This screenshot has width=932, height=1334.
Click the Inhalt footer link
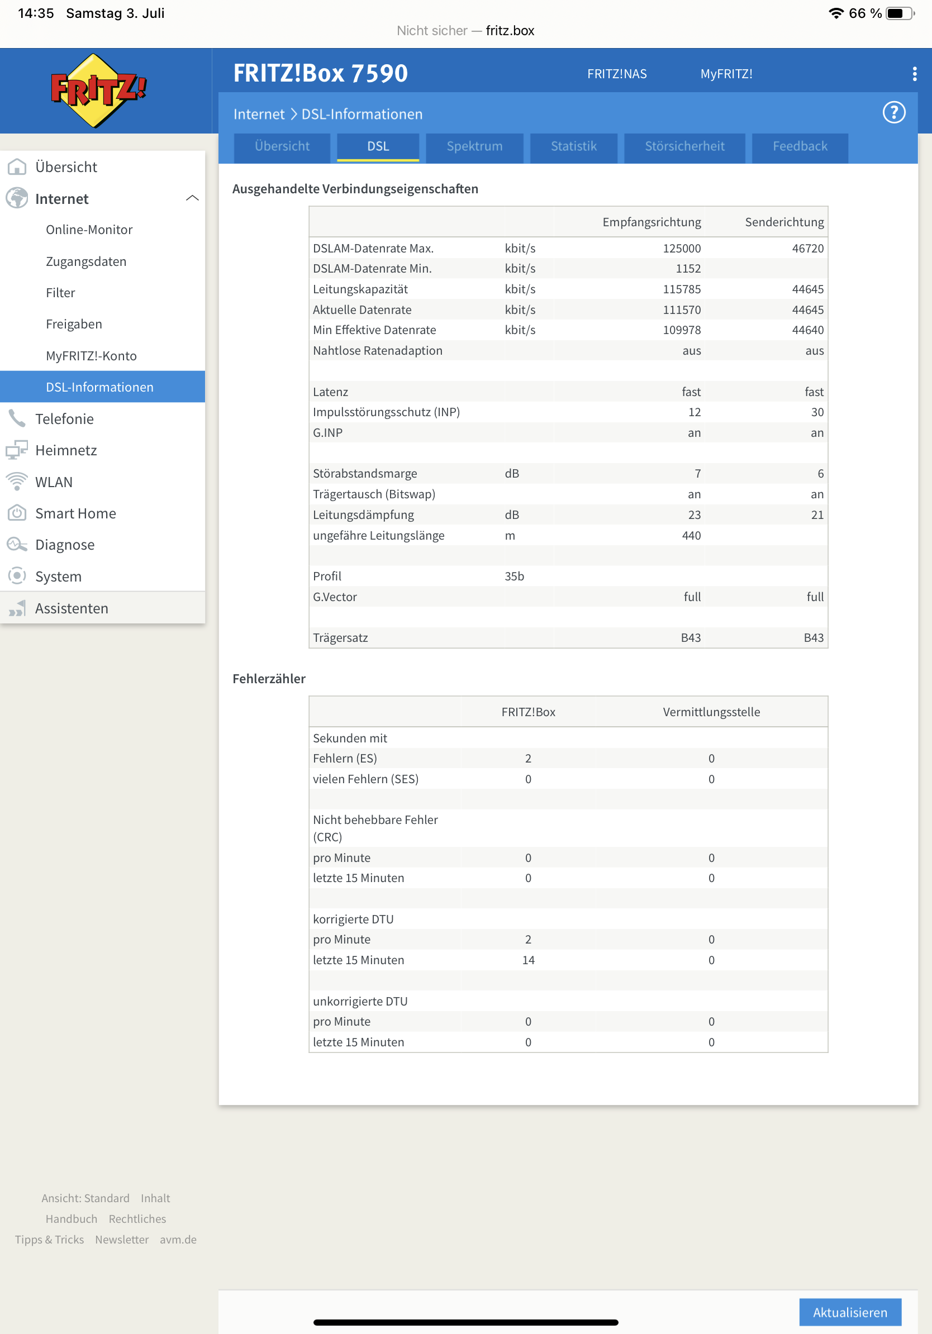(x=155, y=1198)
